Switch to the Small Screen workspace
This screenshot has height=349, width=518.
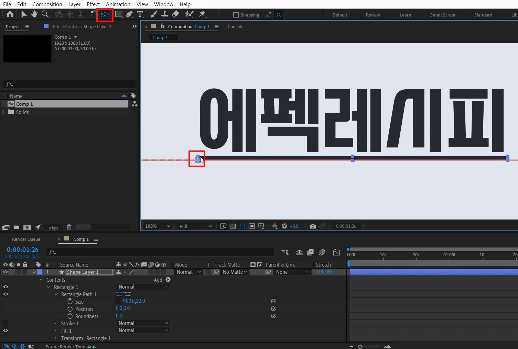443,15
